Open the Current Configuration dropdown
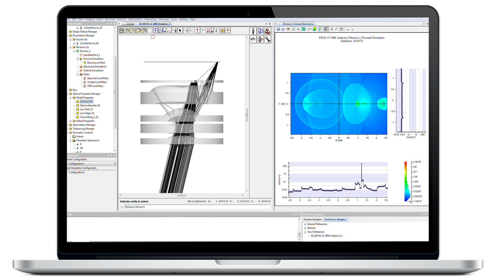This screenshot has width=499, height=280. point(114,163)
